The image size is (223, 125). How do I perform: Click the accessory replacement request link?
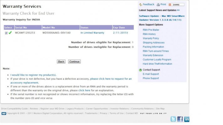(x=71, y=81)
